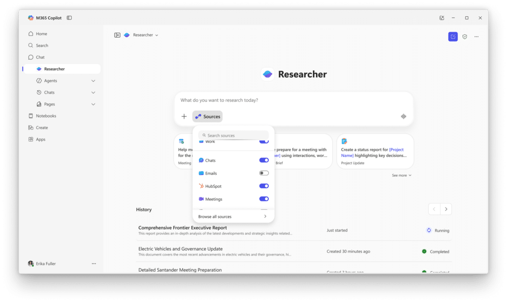The height and width of the screenshot is (300, 507).
Task: Click the shield protection icon in the top bar
Action: coord(464,36)
